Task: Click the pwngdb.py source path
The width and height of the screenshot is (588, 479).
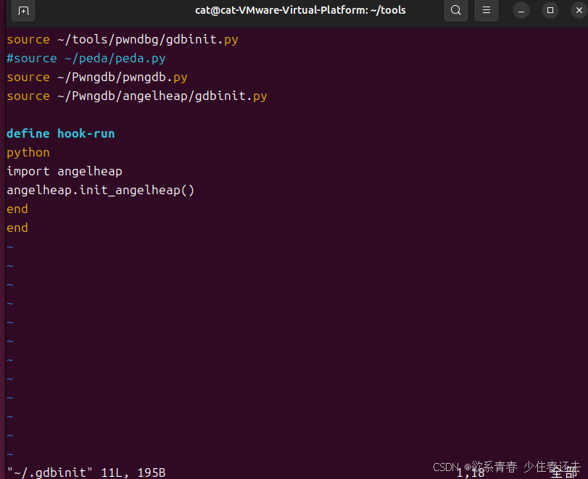Action: coord(96,77)
